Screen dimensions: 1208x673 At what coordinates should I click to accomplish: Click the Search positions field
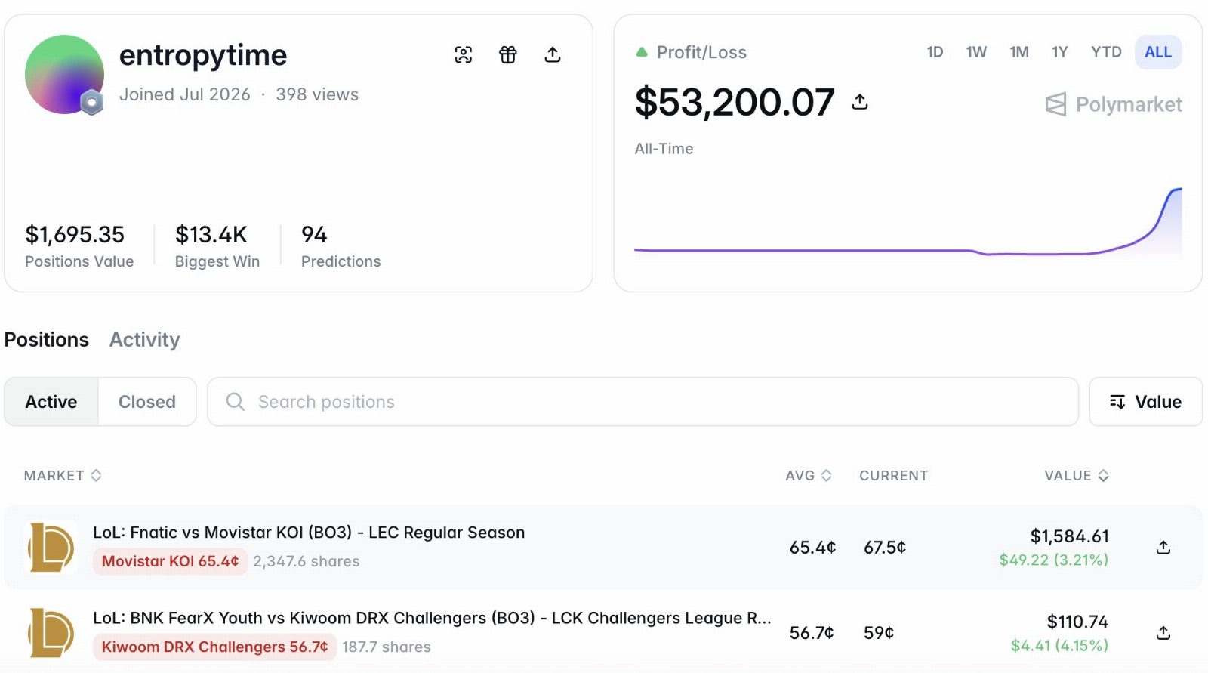(x=643, y=402)
